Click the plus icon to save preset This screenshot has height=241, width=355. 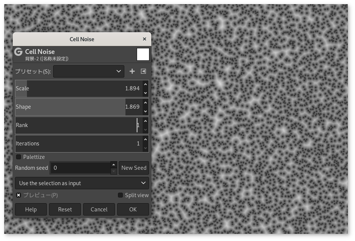[132, 71]
